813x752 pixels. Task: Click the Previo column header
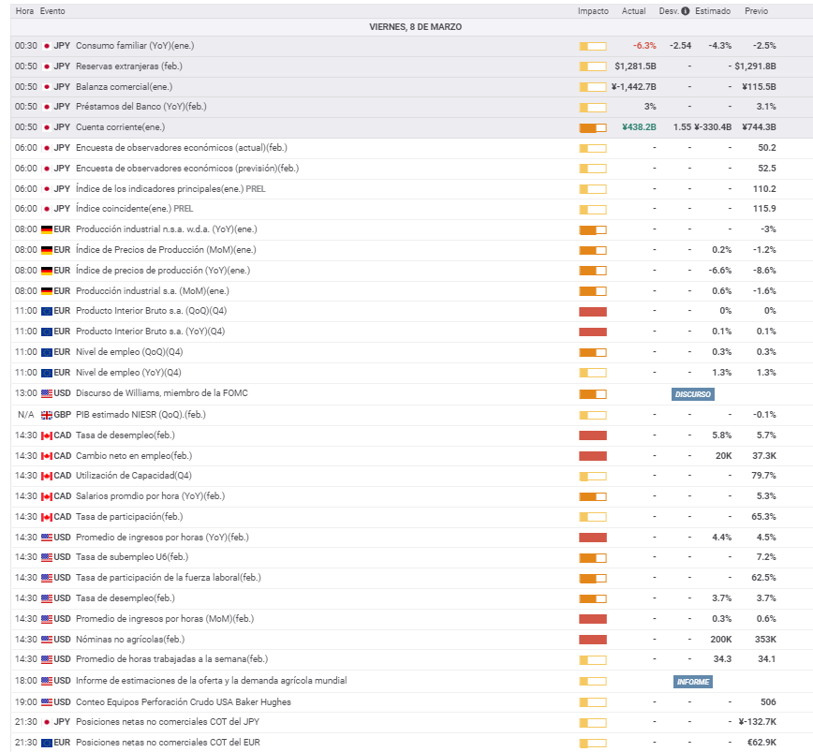coord(756,11)
